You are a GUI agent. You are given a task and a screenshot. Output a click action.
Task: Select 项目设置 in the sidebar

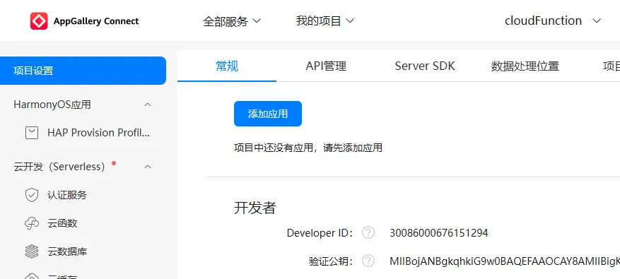point(83,71)
